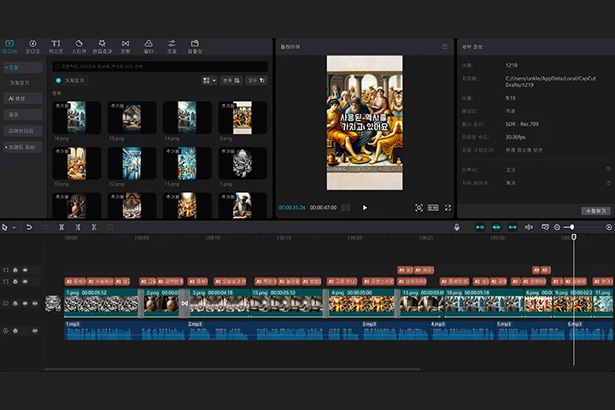Screen dimensions: 615x410
Task: Split clip at the playhead
Action: point(61,227)
